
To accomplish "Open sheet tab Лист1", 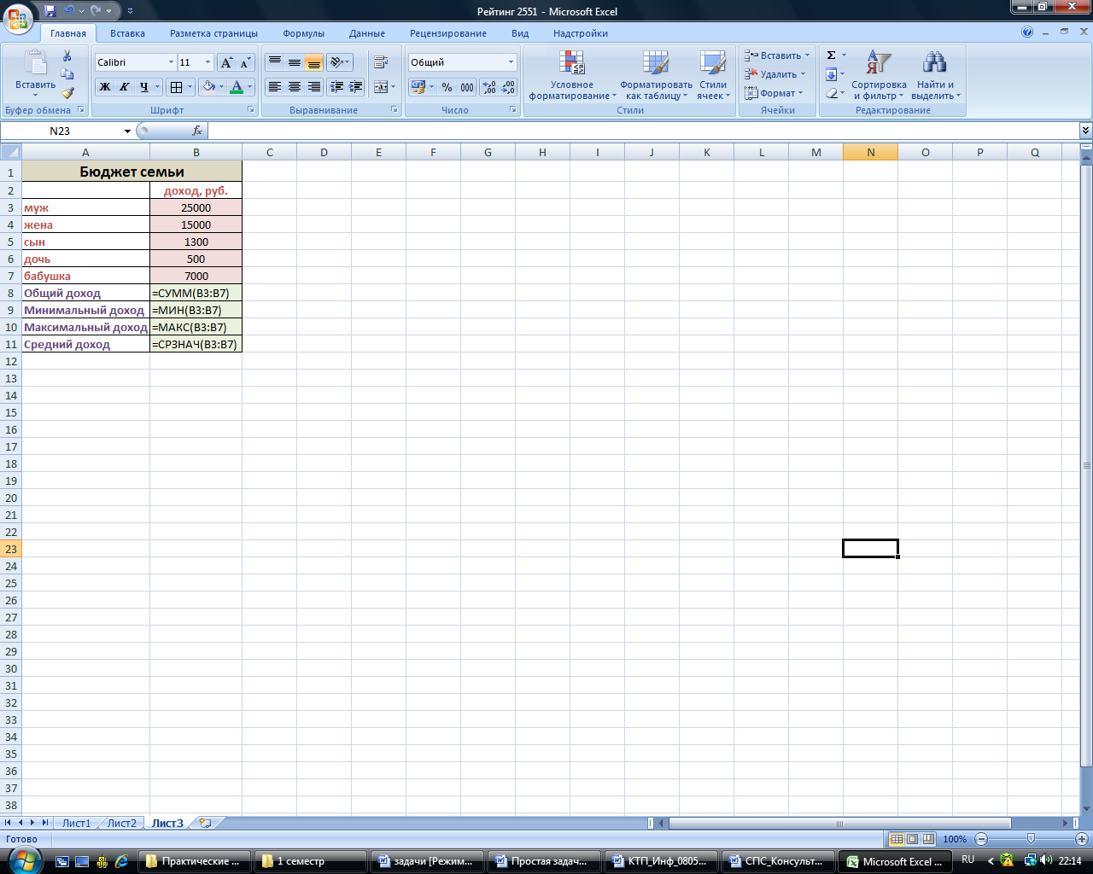I will click(76, 824).
